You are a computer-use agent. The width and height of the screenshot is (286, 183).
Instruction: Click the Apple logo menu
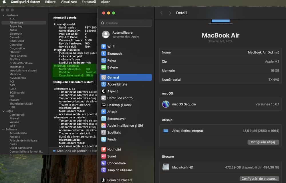point(4,2)
